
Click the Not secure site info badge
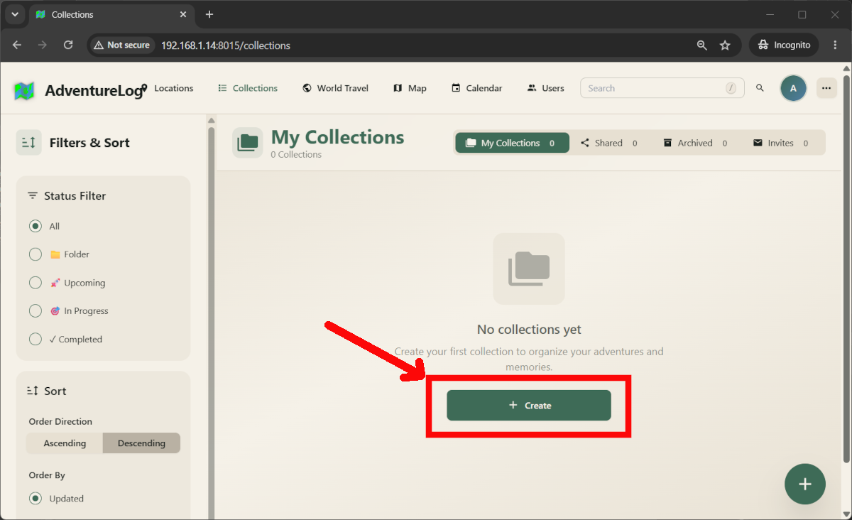click(x=121, y=45)
